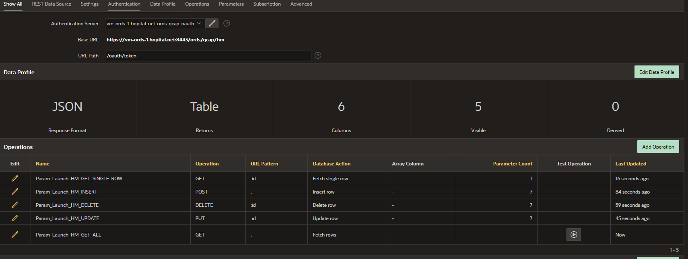Open help icon next to Authentication Server
Image resolution: width=688 pixels, height=259 pixels.
tap(227, 23)
